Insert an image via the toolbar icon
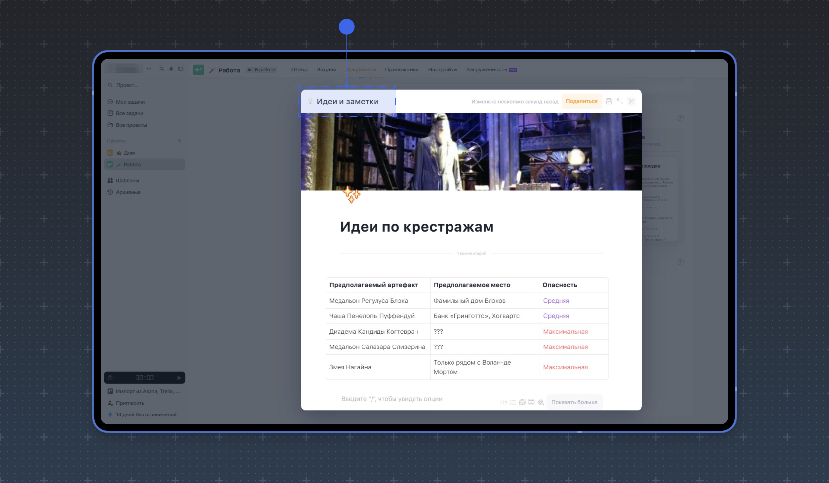Screen dimensions: 829x483 pyautogui.click(x=522, y=402)
